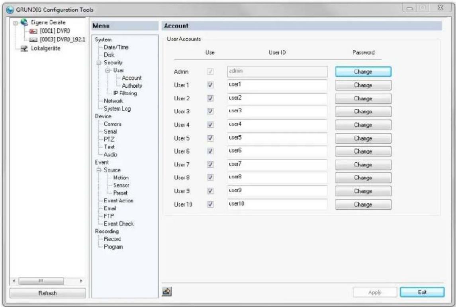Click the Refresh button

coord(48,293)
